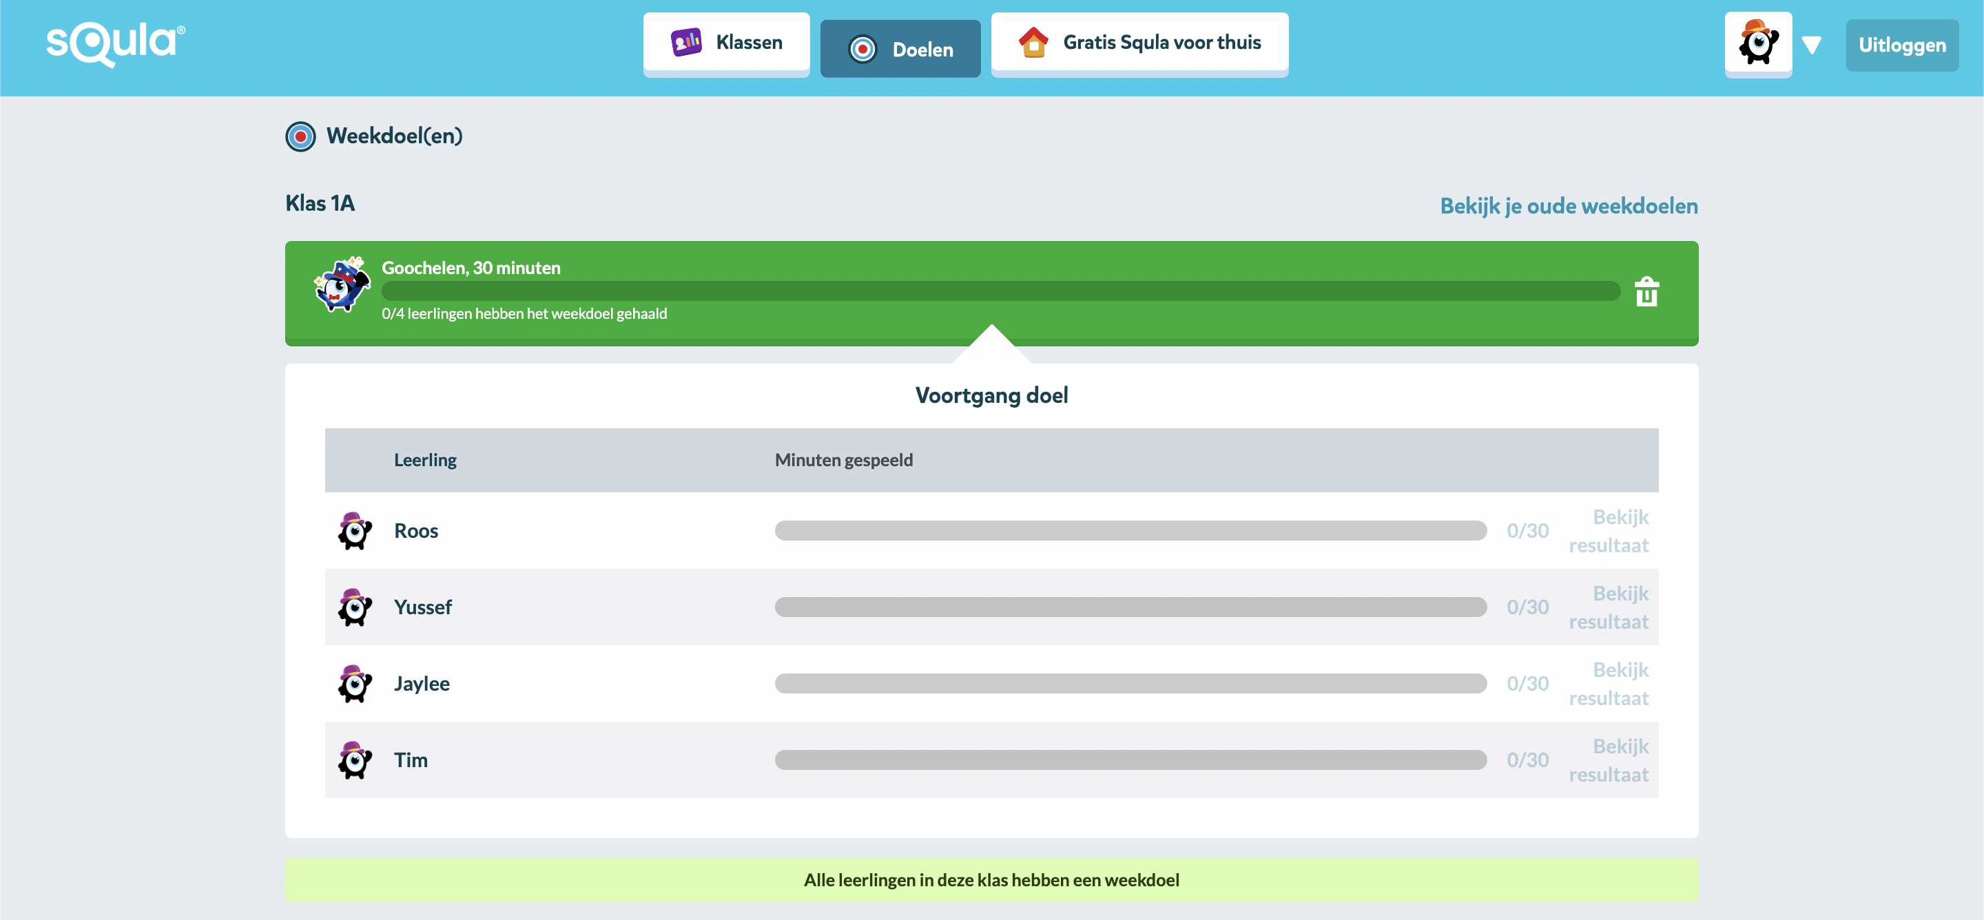1984x920 pixels.
Task: Select student name Roos
Action: [x=416, y=530]
